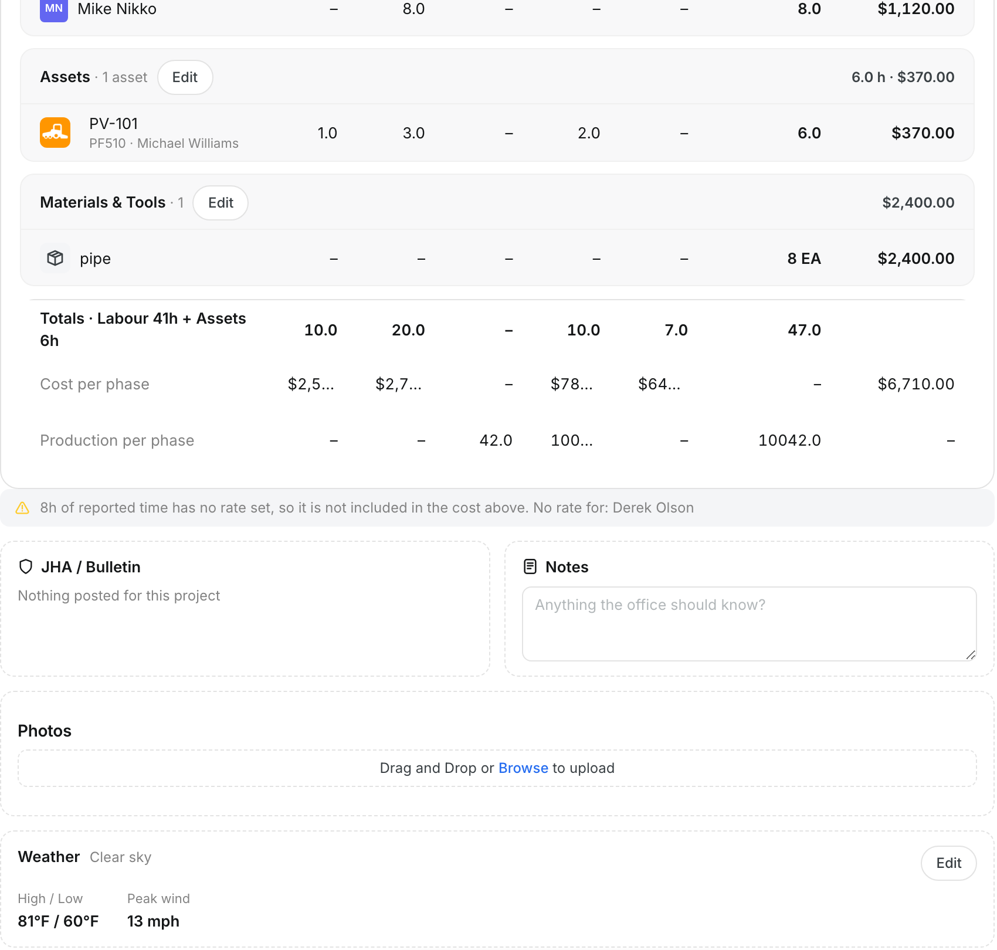
Task: Click the pipe material box icon
Action: point(55,258)
